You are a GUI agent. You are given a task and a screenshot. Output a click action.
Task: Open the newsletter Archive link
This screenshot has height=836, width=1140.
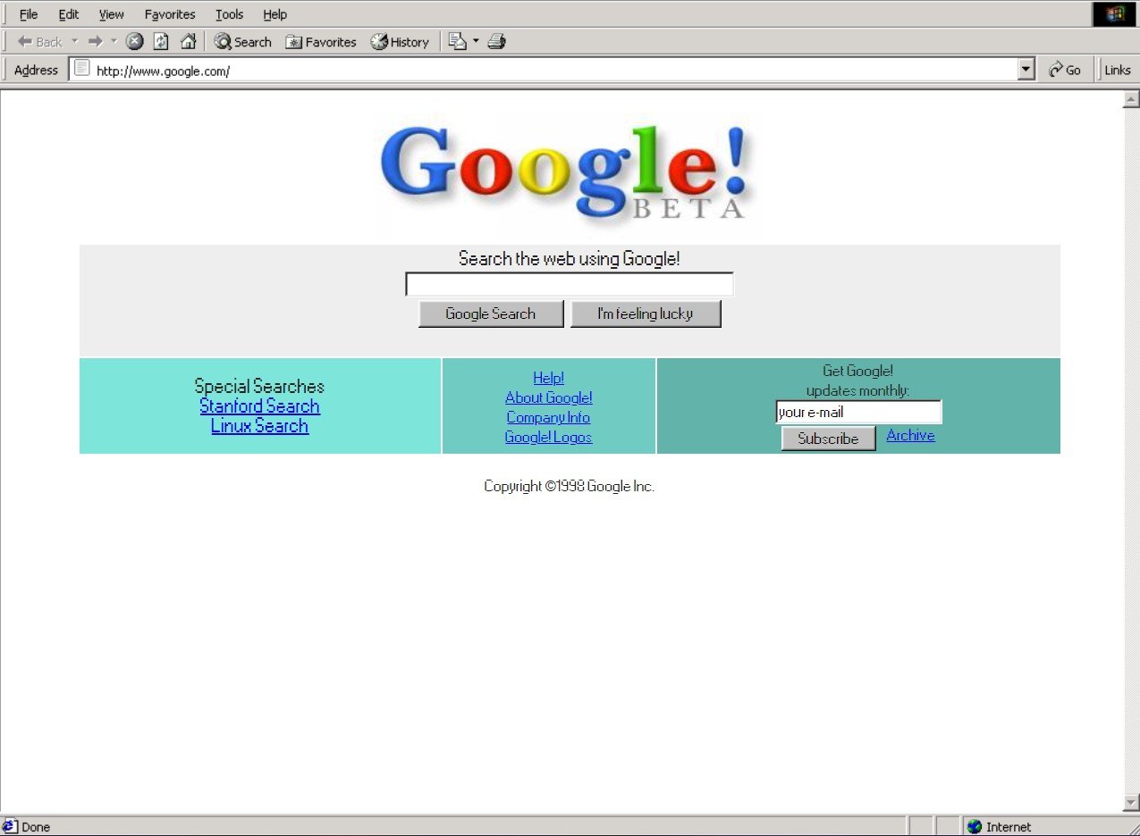pyautogui.click(x=910, y=435)
